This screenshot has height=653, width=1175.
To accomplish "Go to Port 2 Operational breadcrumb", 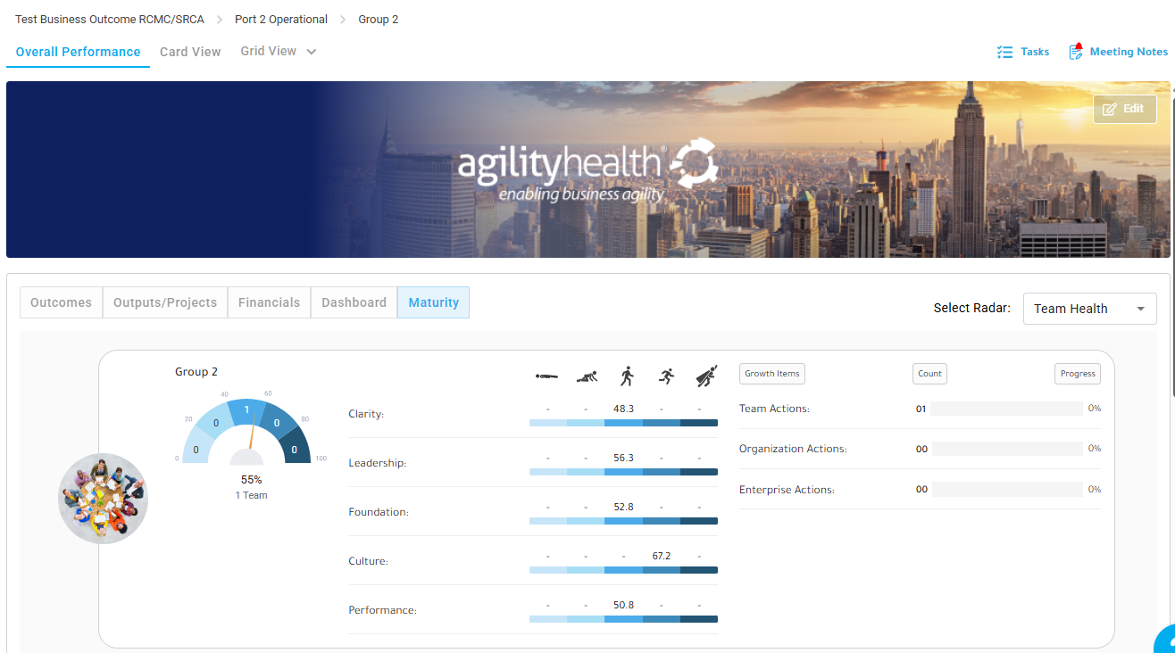I will click(x=281, y=20).
